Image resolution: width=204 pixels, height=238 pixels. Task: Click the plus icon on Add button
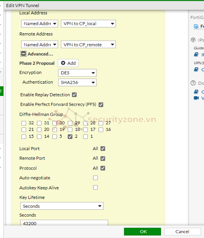click(x=63, y=63)
